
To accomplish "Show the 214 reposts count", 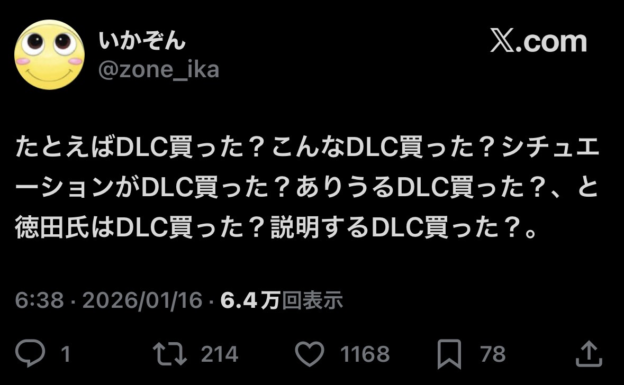I will (219, 354).
